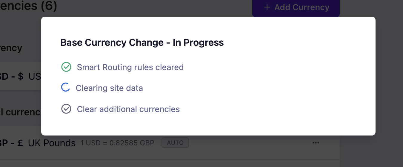This screenshot has height=167, width=403.
Task: Click the plus icon in Add Currency
Action: pos(267,7)
